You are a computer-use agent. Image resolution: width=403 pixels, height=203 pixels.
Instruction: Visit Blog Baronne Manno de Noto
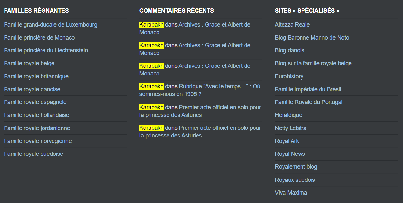click(x=312, y=38)
